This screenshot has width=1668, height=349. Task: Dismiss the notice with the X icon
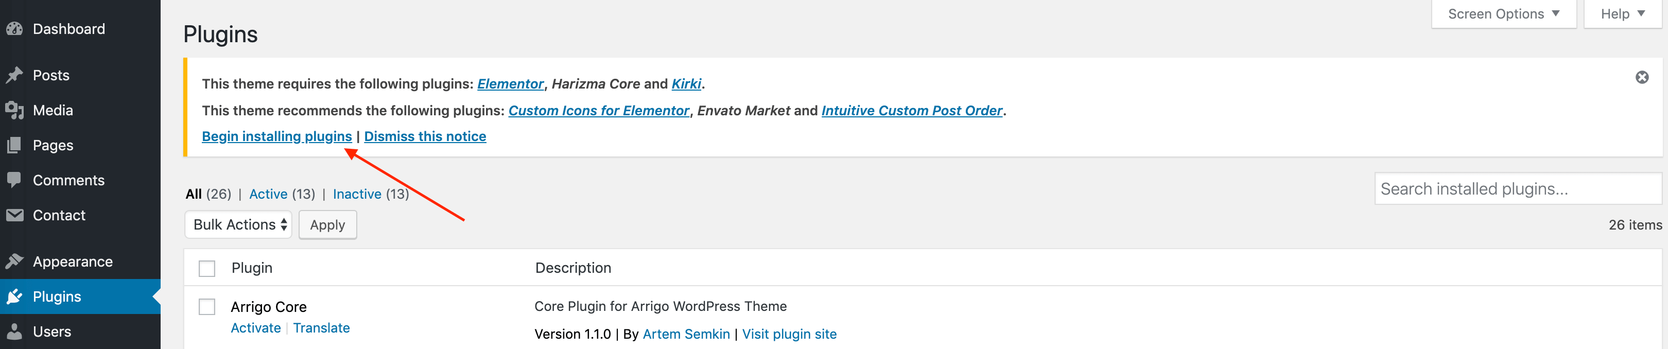[1641, 78]
